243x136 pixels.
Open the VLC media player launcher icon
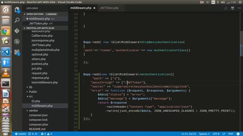click(6, 73)
